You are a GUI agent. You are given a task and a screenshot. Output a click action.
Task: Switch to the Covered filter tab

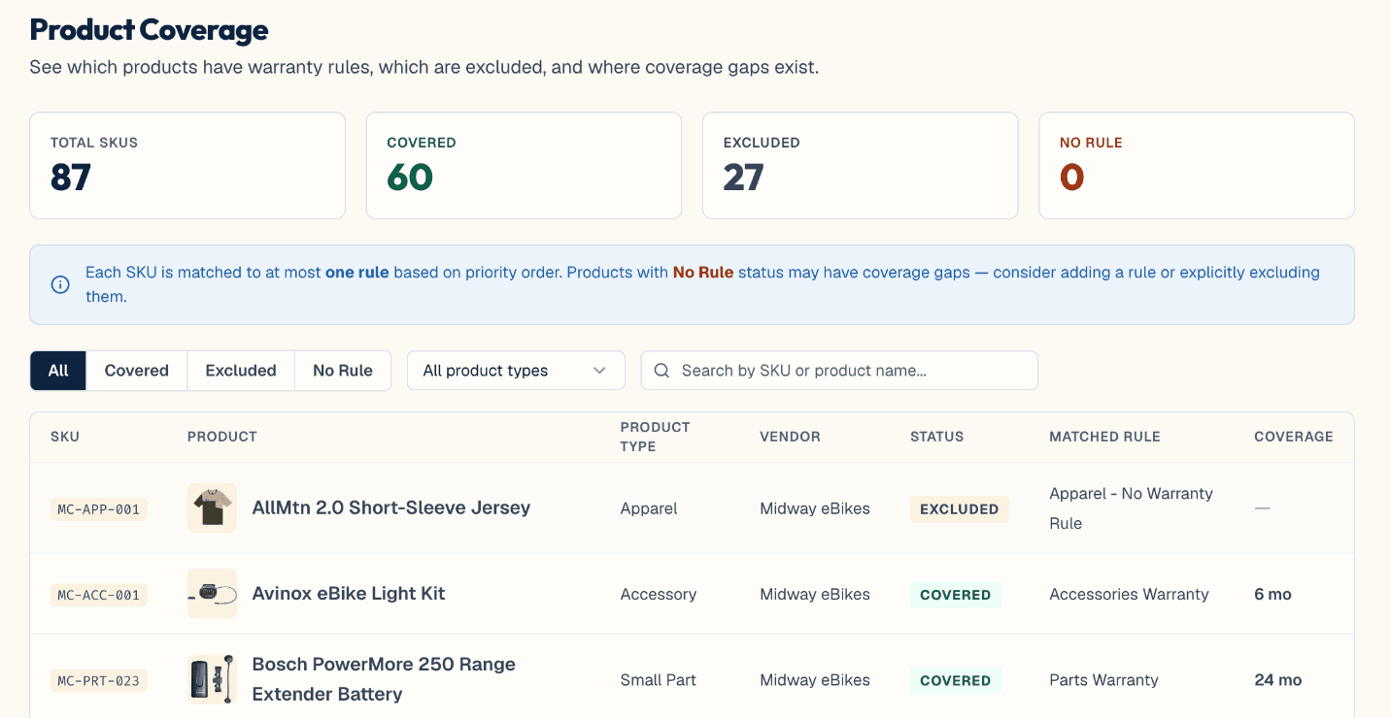(137, 371)
